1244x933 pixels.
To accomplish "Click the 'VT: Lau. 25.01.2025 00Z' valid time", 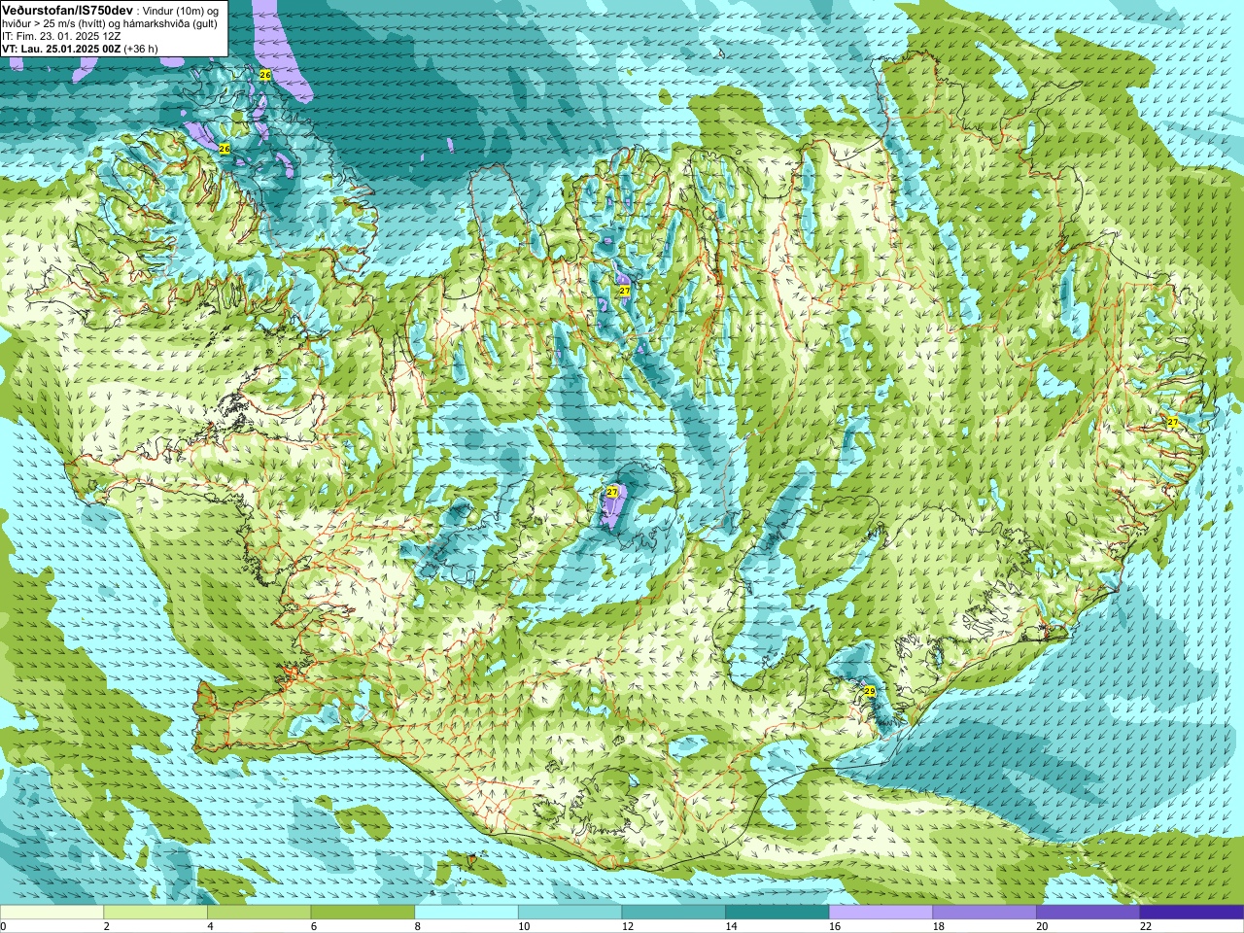I will click(x=61, y=49).
